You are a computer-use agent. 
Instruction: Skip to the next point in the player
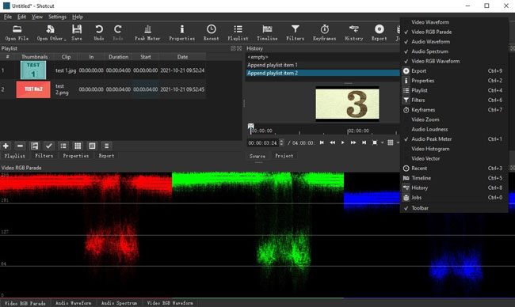(x=364, y=142)
